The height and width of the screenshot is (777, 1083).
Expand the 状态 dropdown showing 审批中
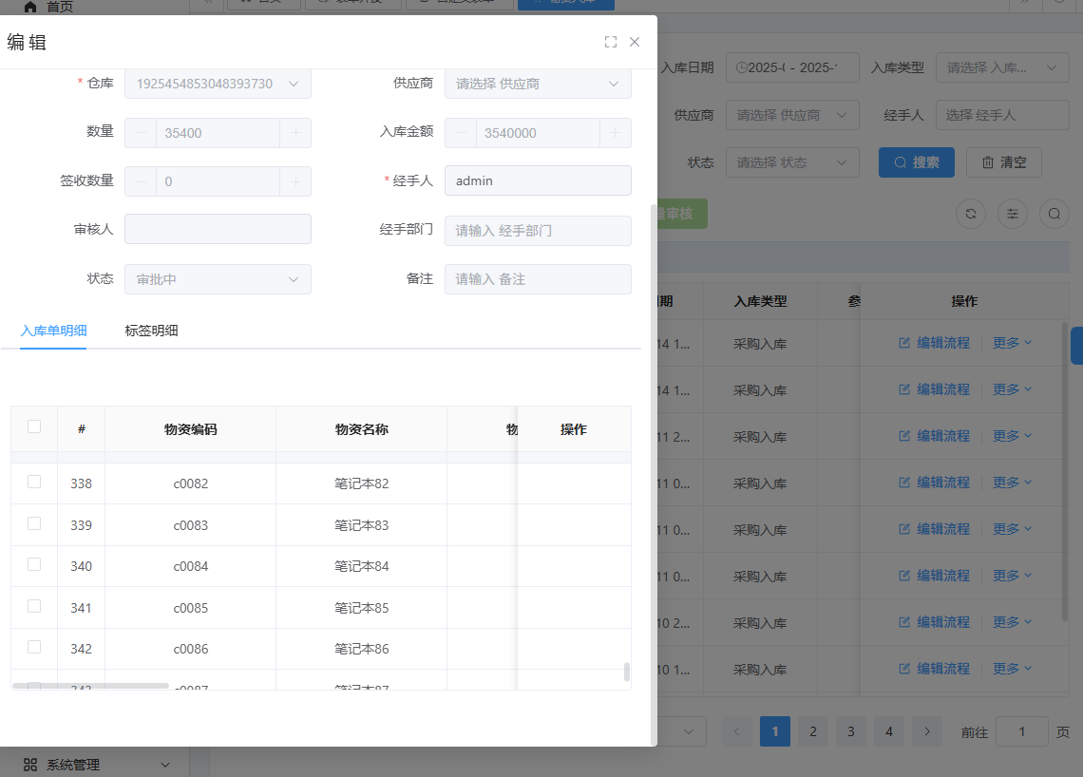click(x=218, y=279)
